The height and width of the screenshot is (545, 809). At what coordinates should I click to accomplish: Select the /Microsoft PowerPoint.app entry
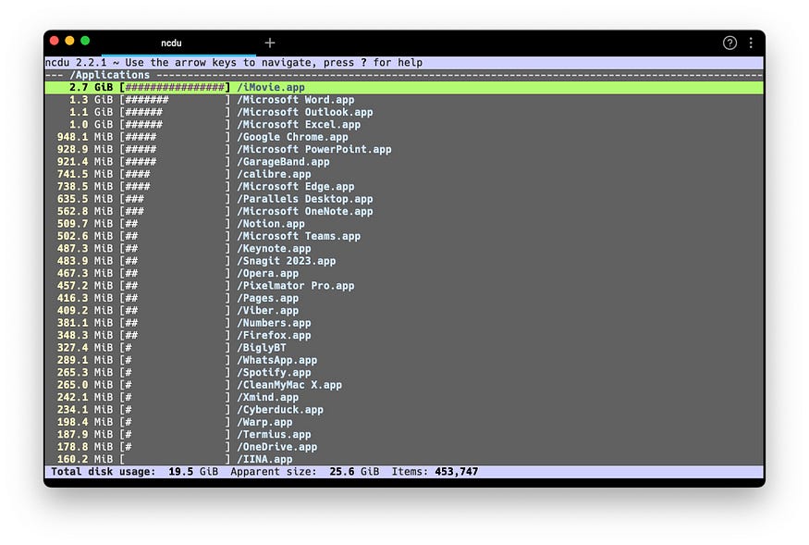point(404,149)
